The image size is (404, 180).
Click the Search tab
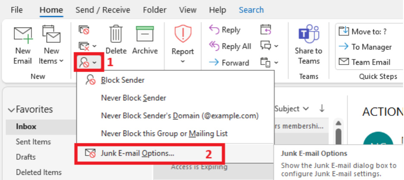click(x=251, y=10)
